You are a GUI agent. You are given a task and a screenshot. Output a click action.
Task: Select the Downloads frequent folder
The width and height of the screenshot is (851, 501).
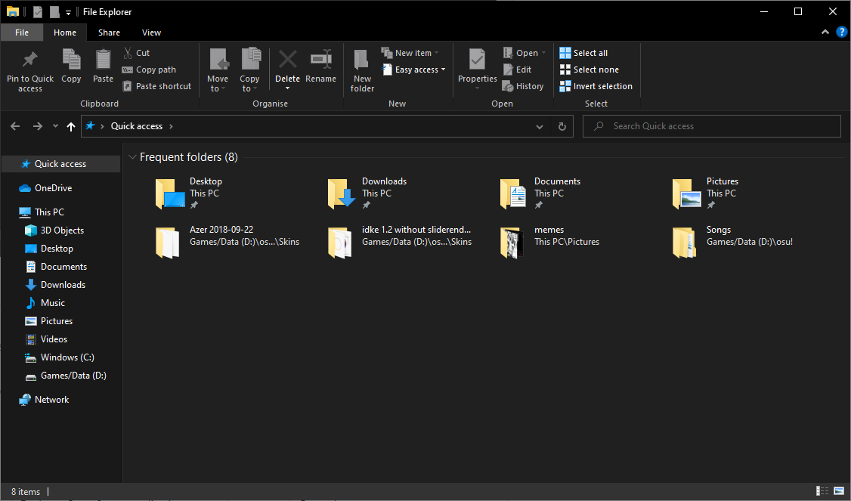click(367, 193)
